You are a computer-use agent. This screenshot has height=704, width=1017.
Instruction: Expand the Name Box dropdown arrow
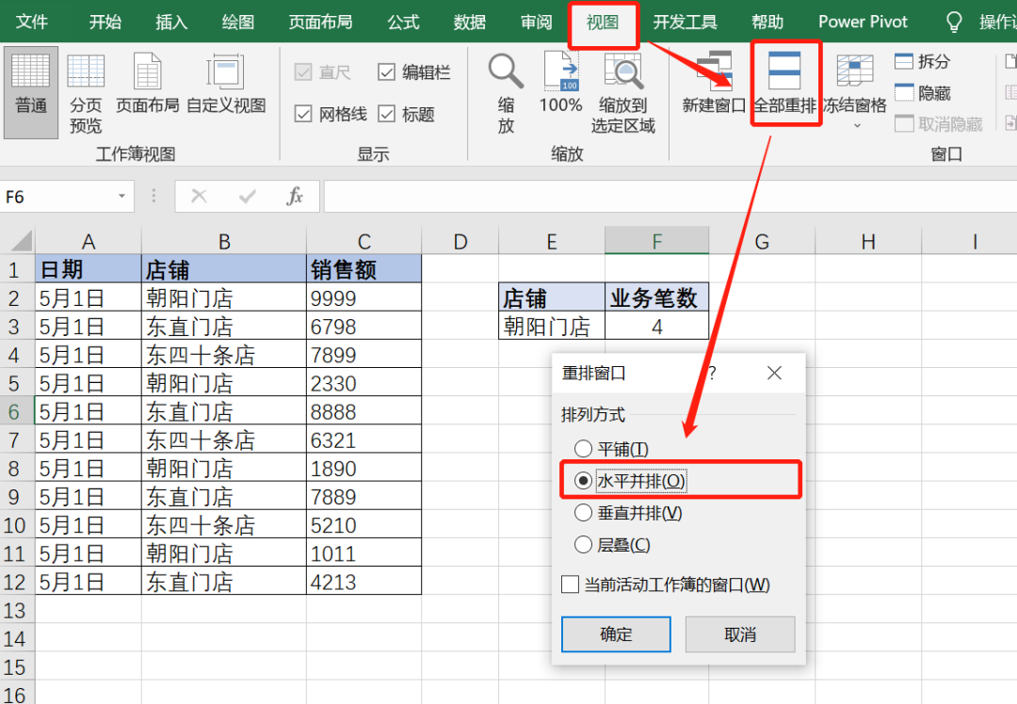pos(121,196)
